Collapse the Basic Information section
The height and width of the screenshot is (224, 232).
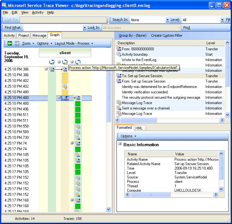pyautogui.click(x=120, y=144)
